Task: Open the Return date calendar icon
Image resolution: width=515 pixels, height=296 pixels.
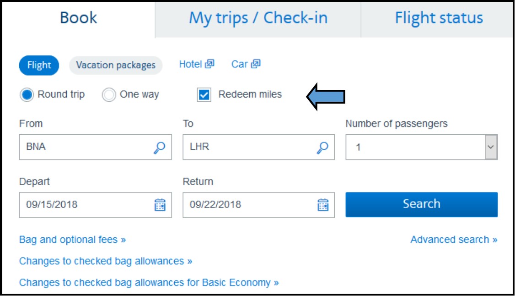Action: point(323,204)
